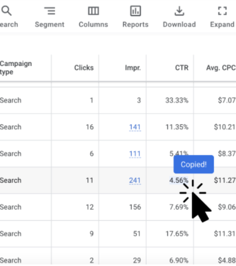236x266 pixels.
Task: Sort by the CTR column header
Action: (x=181, y=68)
